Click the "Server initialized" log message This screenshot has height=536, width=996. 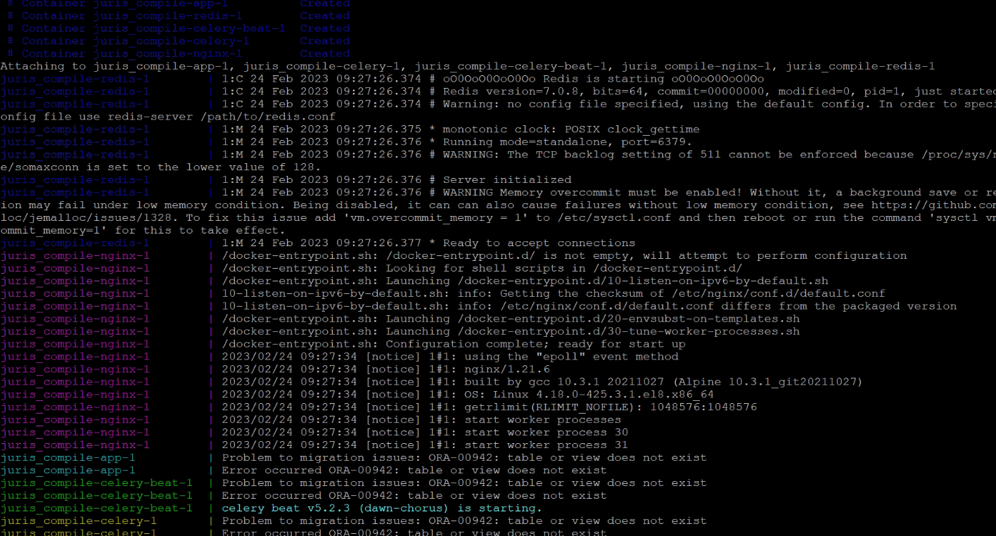click(x=506, y=180)
